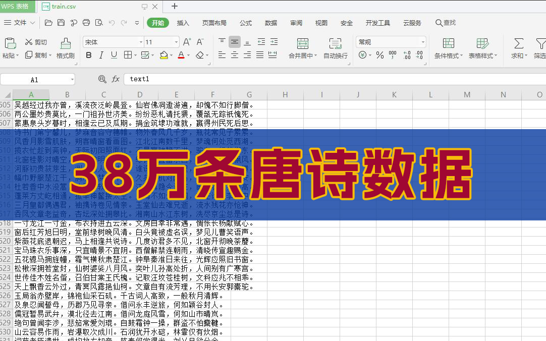The height and width of the screenshot is (341, 546).
Task: Click the Cut (剪切) scissors button
Action: [36, 42]
